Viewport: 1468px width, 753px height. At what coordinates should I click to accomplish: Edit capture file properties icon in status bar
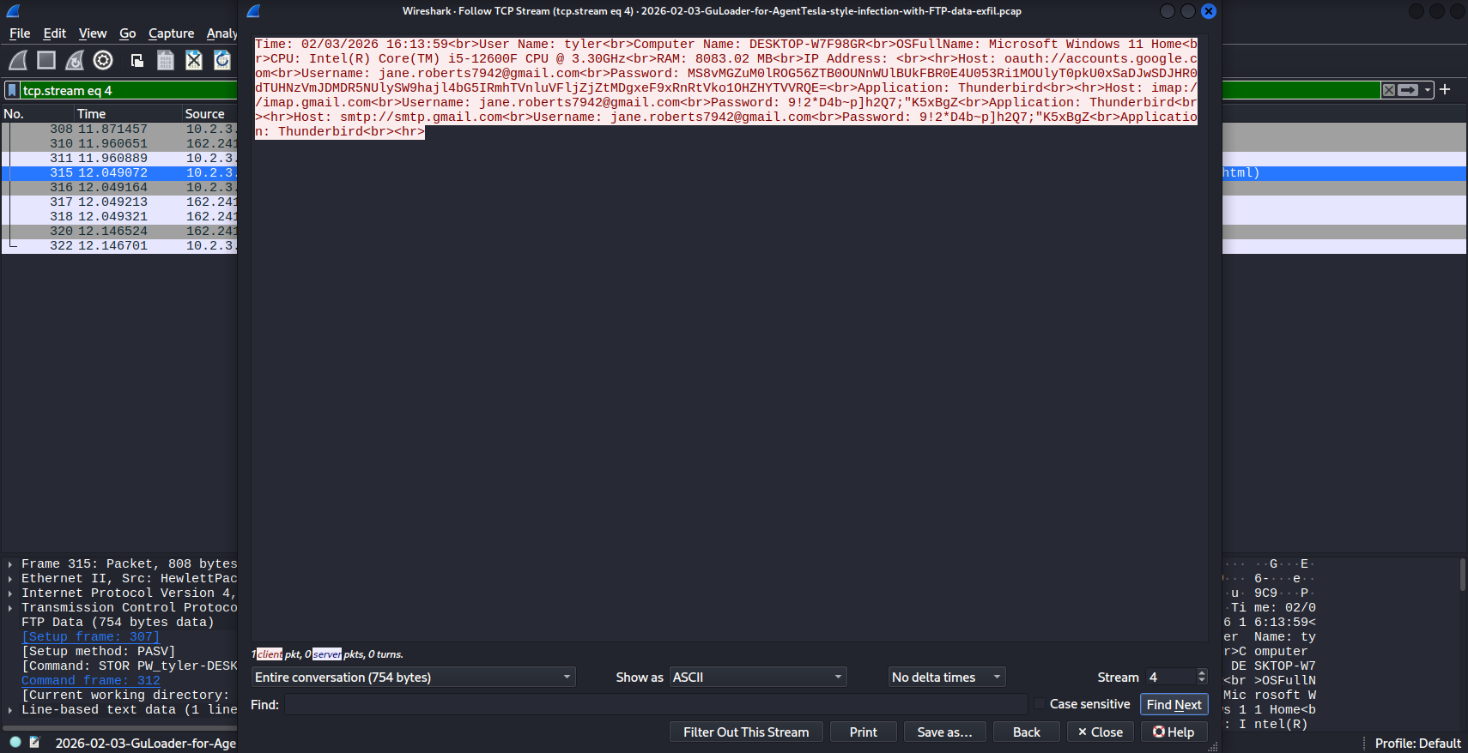tap(34, 743)
